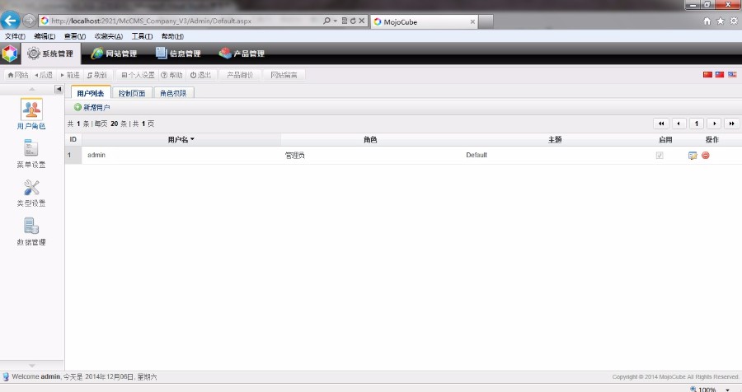
Task: Go to previous page pager button
Action: (x=679, y=124)
